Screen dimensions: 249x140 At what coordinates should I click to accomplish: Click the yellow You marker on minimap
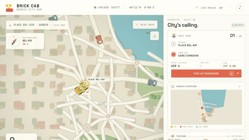pos(203,115)
